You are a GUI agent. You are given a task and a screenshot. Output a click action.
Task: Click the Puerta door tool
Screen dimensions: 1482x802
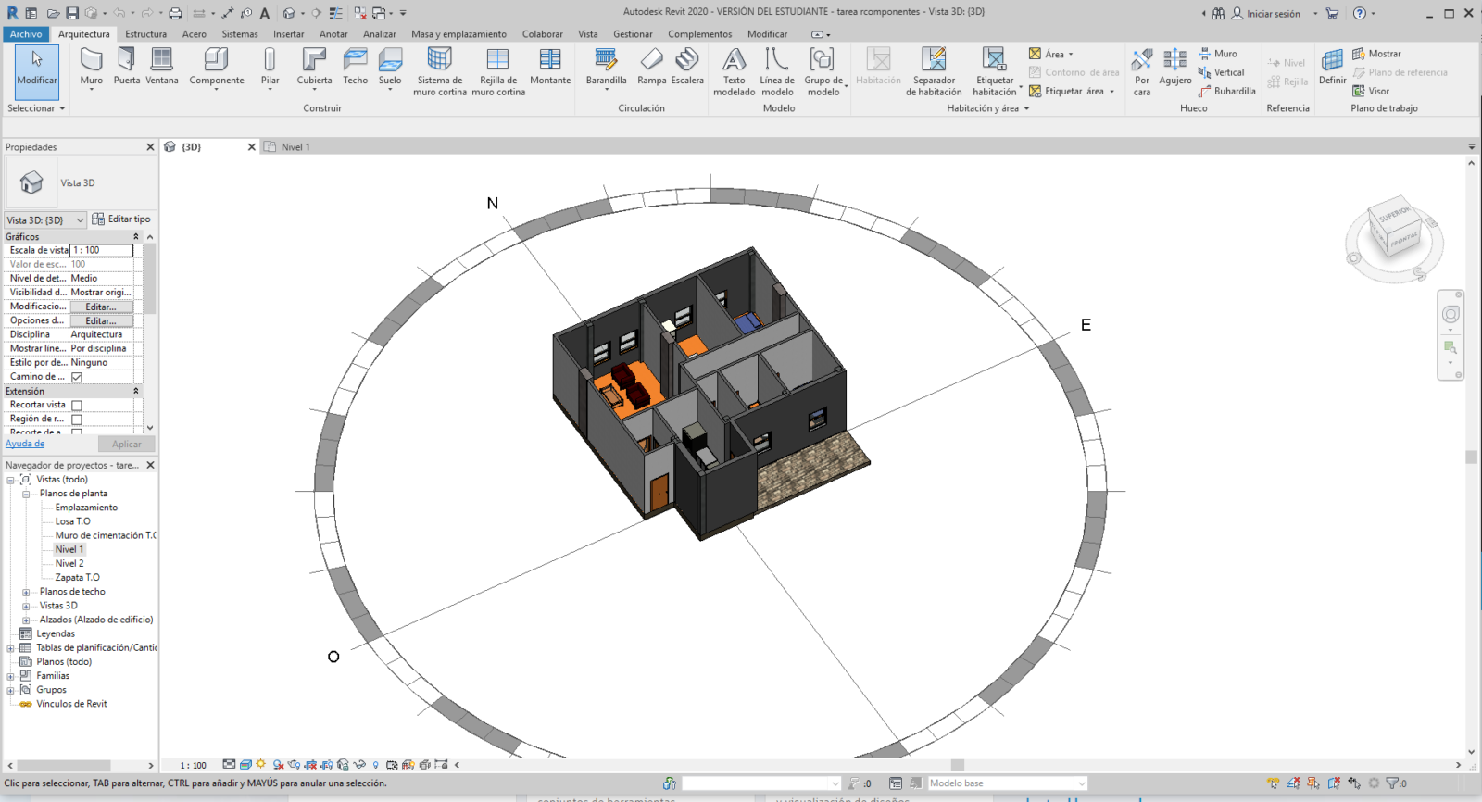(127, 67)
